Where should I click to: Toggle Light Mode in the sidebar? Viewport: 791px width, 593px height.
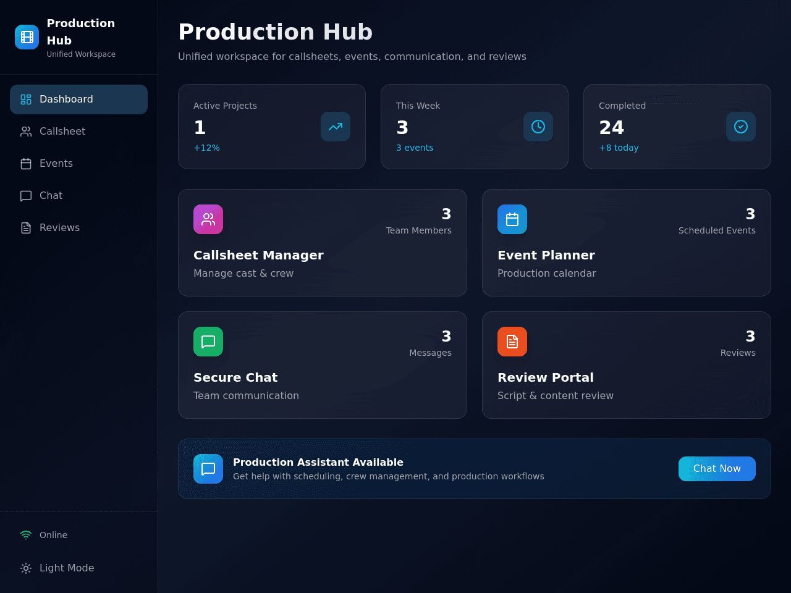click(78, 568)
